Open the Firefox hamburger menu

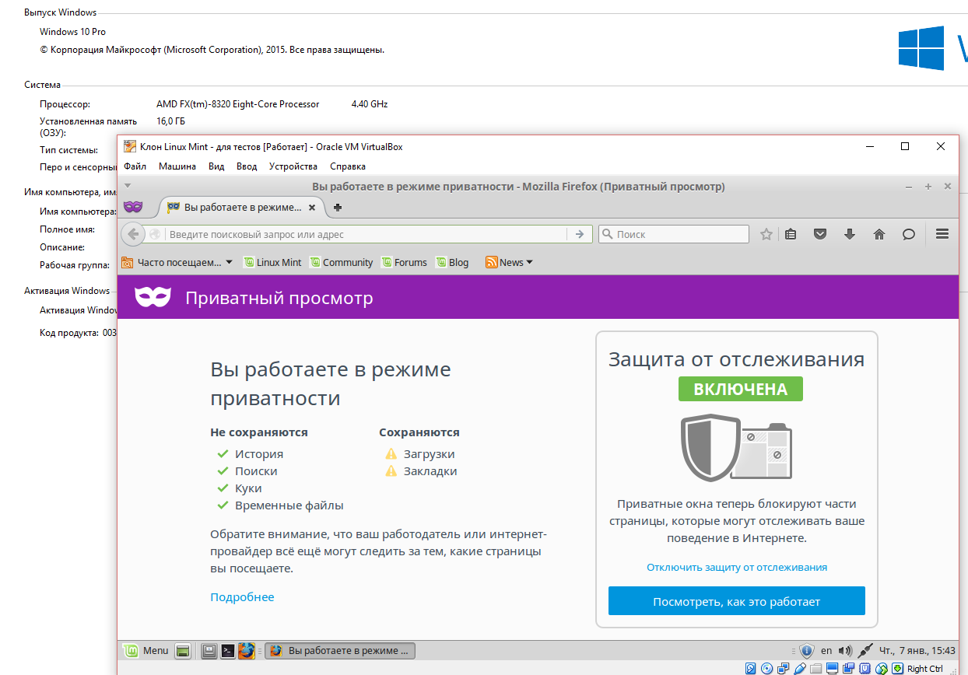[942, 234]
